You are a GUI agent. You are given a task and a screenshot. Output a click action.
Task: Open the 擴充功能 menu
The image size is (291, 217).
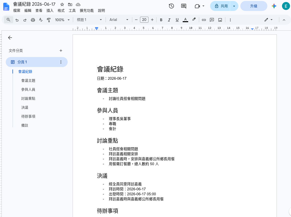point(87,10)
